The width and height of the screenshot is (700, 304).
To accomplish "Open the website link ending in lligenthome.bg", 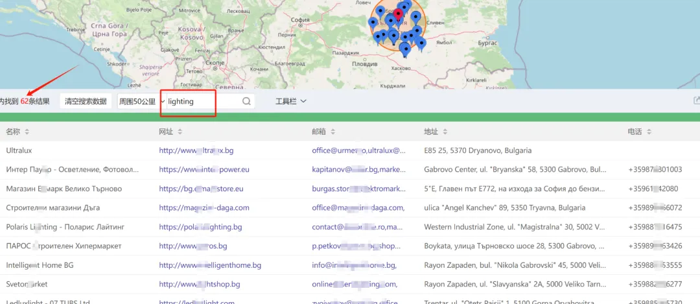I will (210, 265).
